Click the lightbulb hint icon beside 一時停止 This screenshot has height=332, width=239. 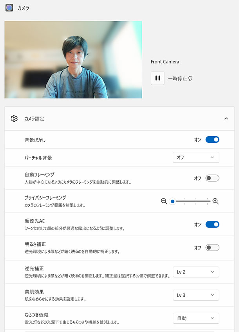190,78
